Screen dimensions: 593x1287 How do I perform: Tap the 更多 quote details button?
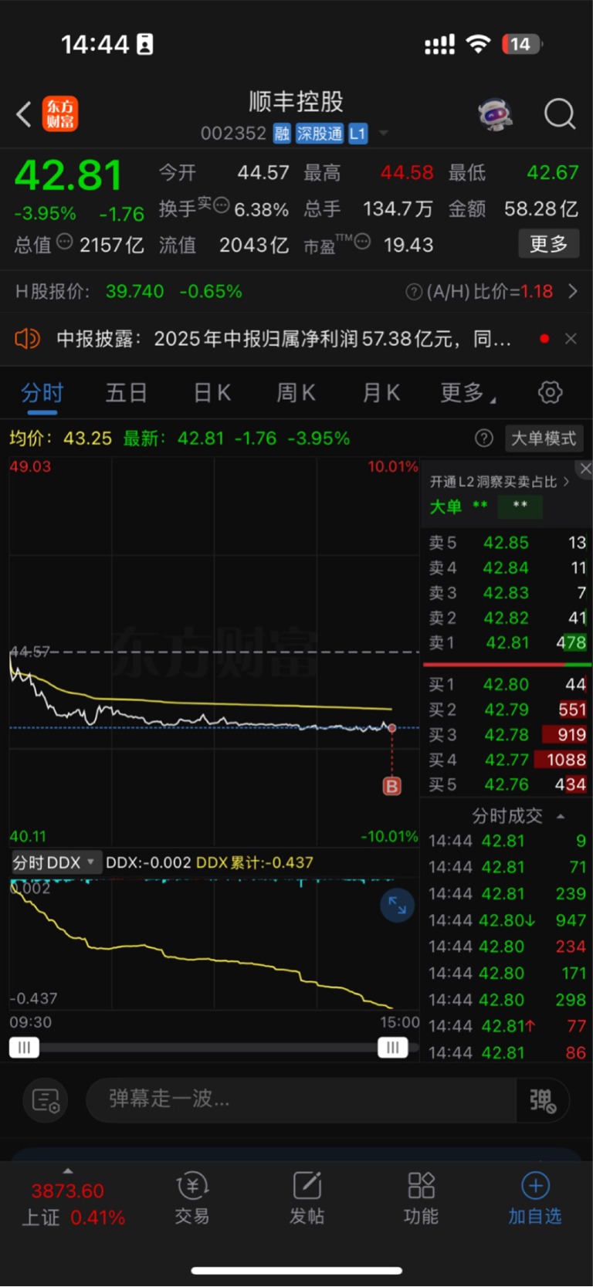click(x=548, y=244)
